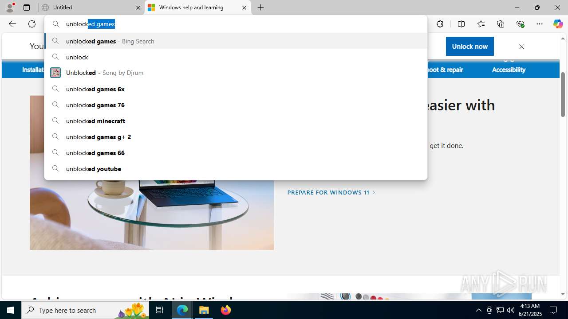Close the Untitled tab
The height and width of the screenshot is (319, 568).
coord(138,8)
